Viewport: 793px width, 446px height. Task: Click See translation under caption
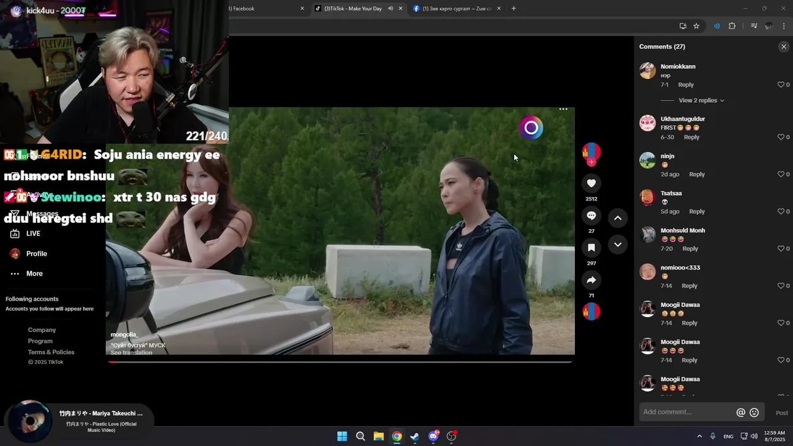coord(131,352)
